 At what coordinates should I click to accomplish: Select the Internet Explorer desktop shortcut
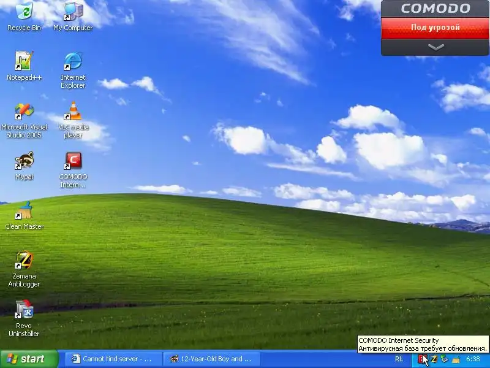pyautogui.click(x=73, y=70)
